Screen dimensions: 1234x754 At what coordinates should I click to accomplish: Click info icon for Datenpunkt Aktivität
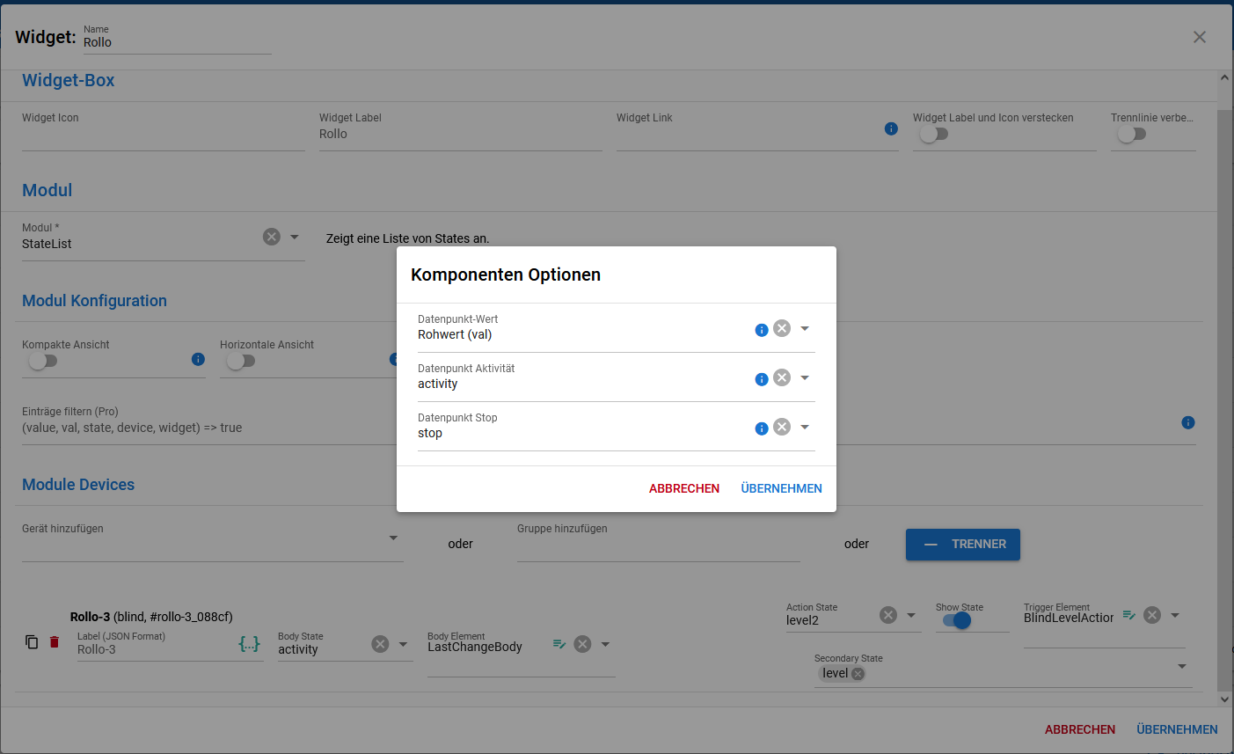click(x=762, y=379)
